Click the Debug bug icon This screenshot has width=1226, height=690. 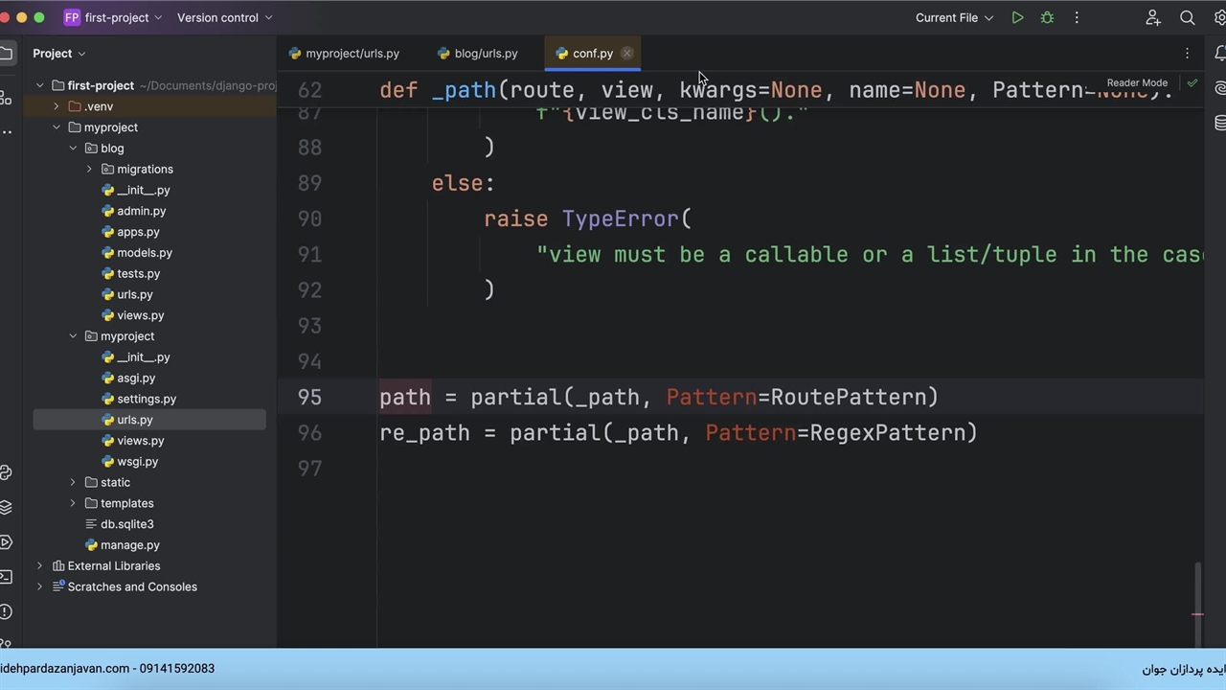(x=1047, y=17)
